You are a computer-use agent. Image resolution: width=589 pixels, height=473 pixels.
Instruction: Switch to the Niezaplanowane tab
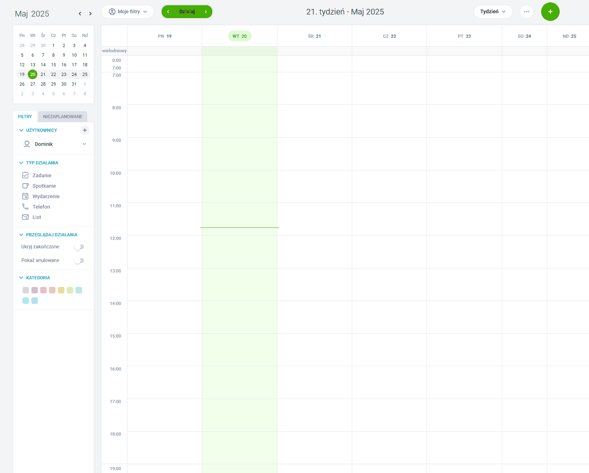[x=63, y=117]
